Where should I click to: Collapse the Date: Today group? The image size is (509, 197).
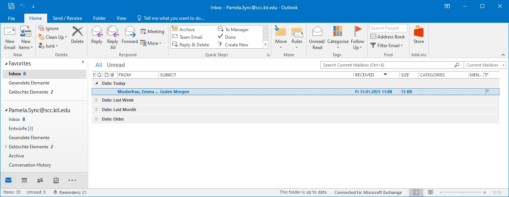[x=97, y=83]
